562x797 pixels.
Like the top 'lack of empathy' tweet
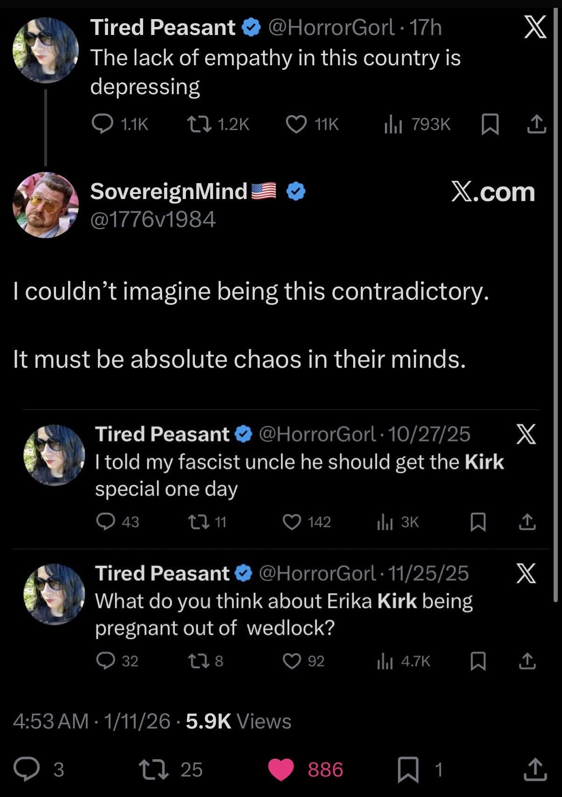click(x=295, y=124)
